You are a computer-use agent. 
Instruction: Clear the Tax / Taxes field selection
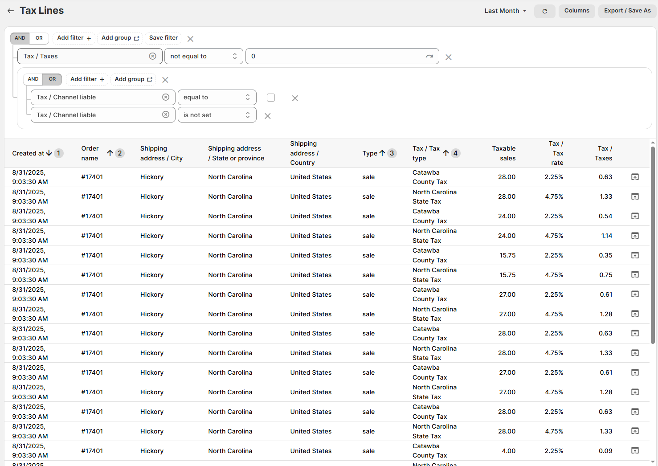[x=152, y=56]
